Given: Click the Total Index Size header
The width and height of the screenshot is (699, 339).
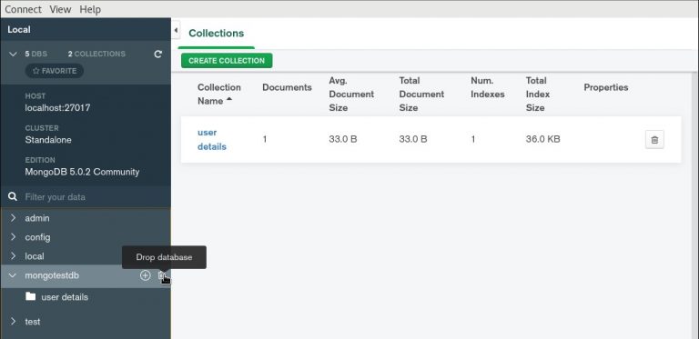Looking at the screenshot, I should (x=538, y=94).
